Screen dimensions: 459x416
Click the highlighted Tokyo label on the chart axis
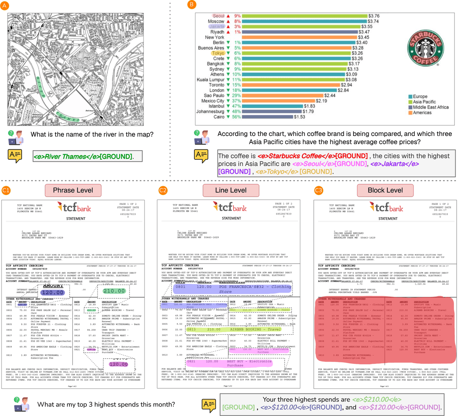[x=218, y=53]
